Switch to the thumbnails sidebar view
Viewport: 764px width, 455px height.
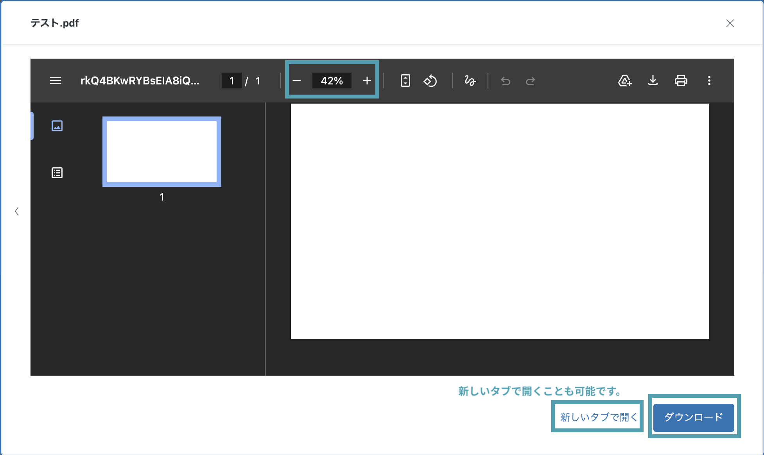coord(57,126)
